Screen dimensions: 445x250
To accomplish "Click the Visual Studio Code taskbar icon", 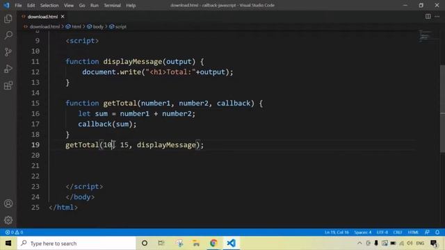I will point(232,243).
